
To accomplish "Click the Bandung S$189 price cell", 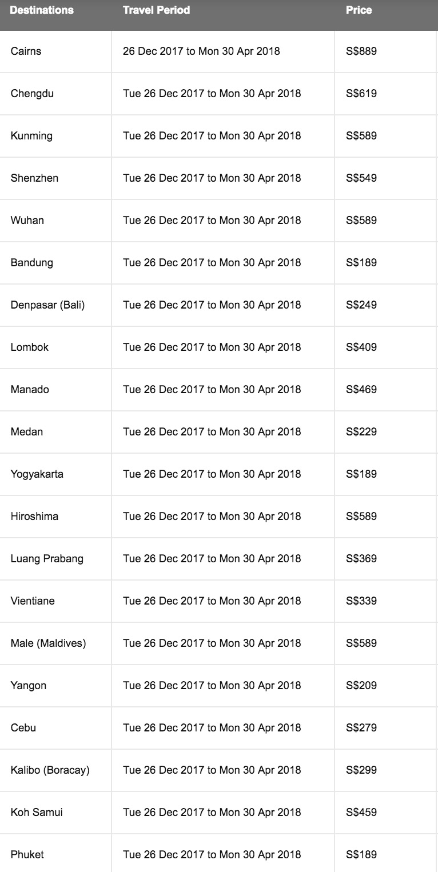I will [361, 263].
